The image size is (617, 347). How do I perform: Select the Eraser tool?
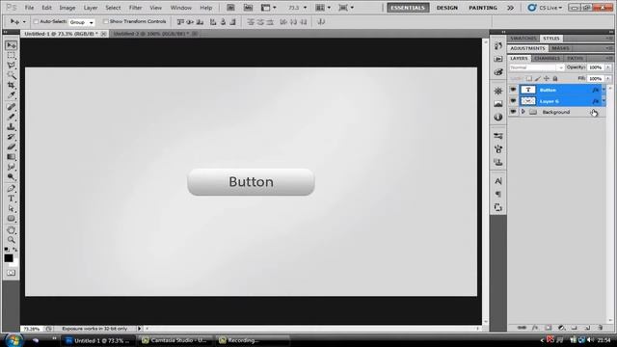point(11,147)
